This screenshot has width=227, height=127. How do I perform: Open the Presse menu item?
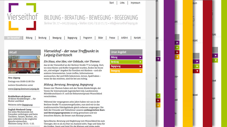[x=112, y=38]
